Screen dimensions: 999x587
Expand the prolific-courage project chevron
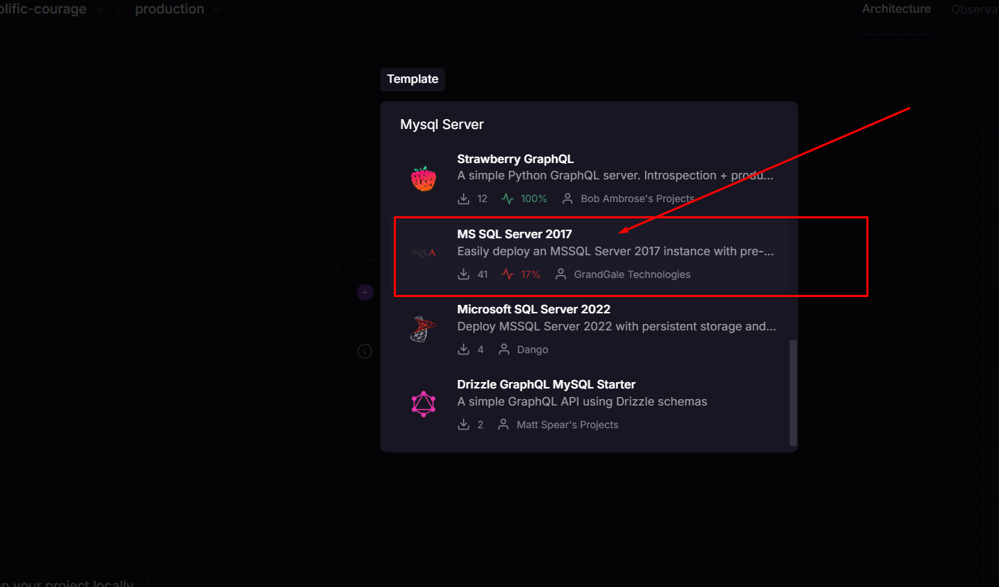click(x=100, y=9)
